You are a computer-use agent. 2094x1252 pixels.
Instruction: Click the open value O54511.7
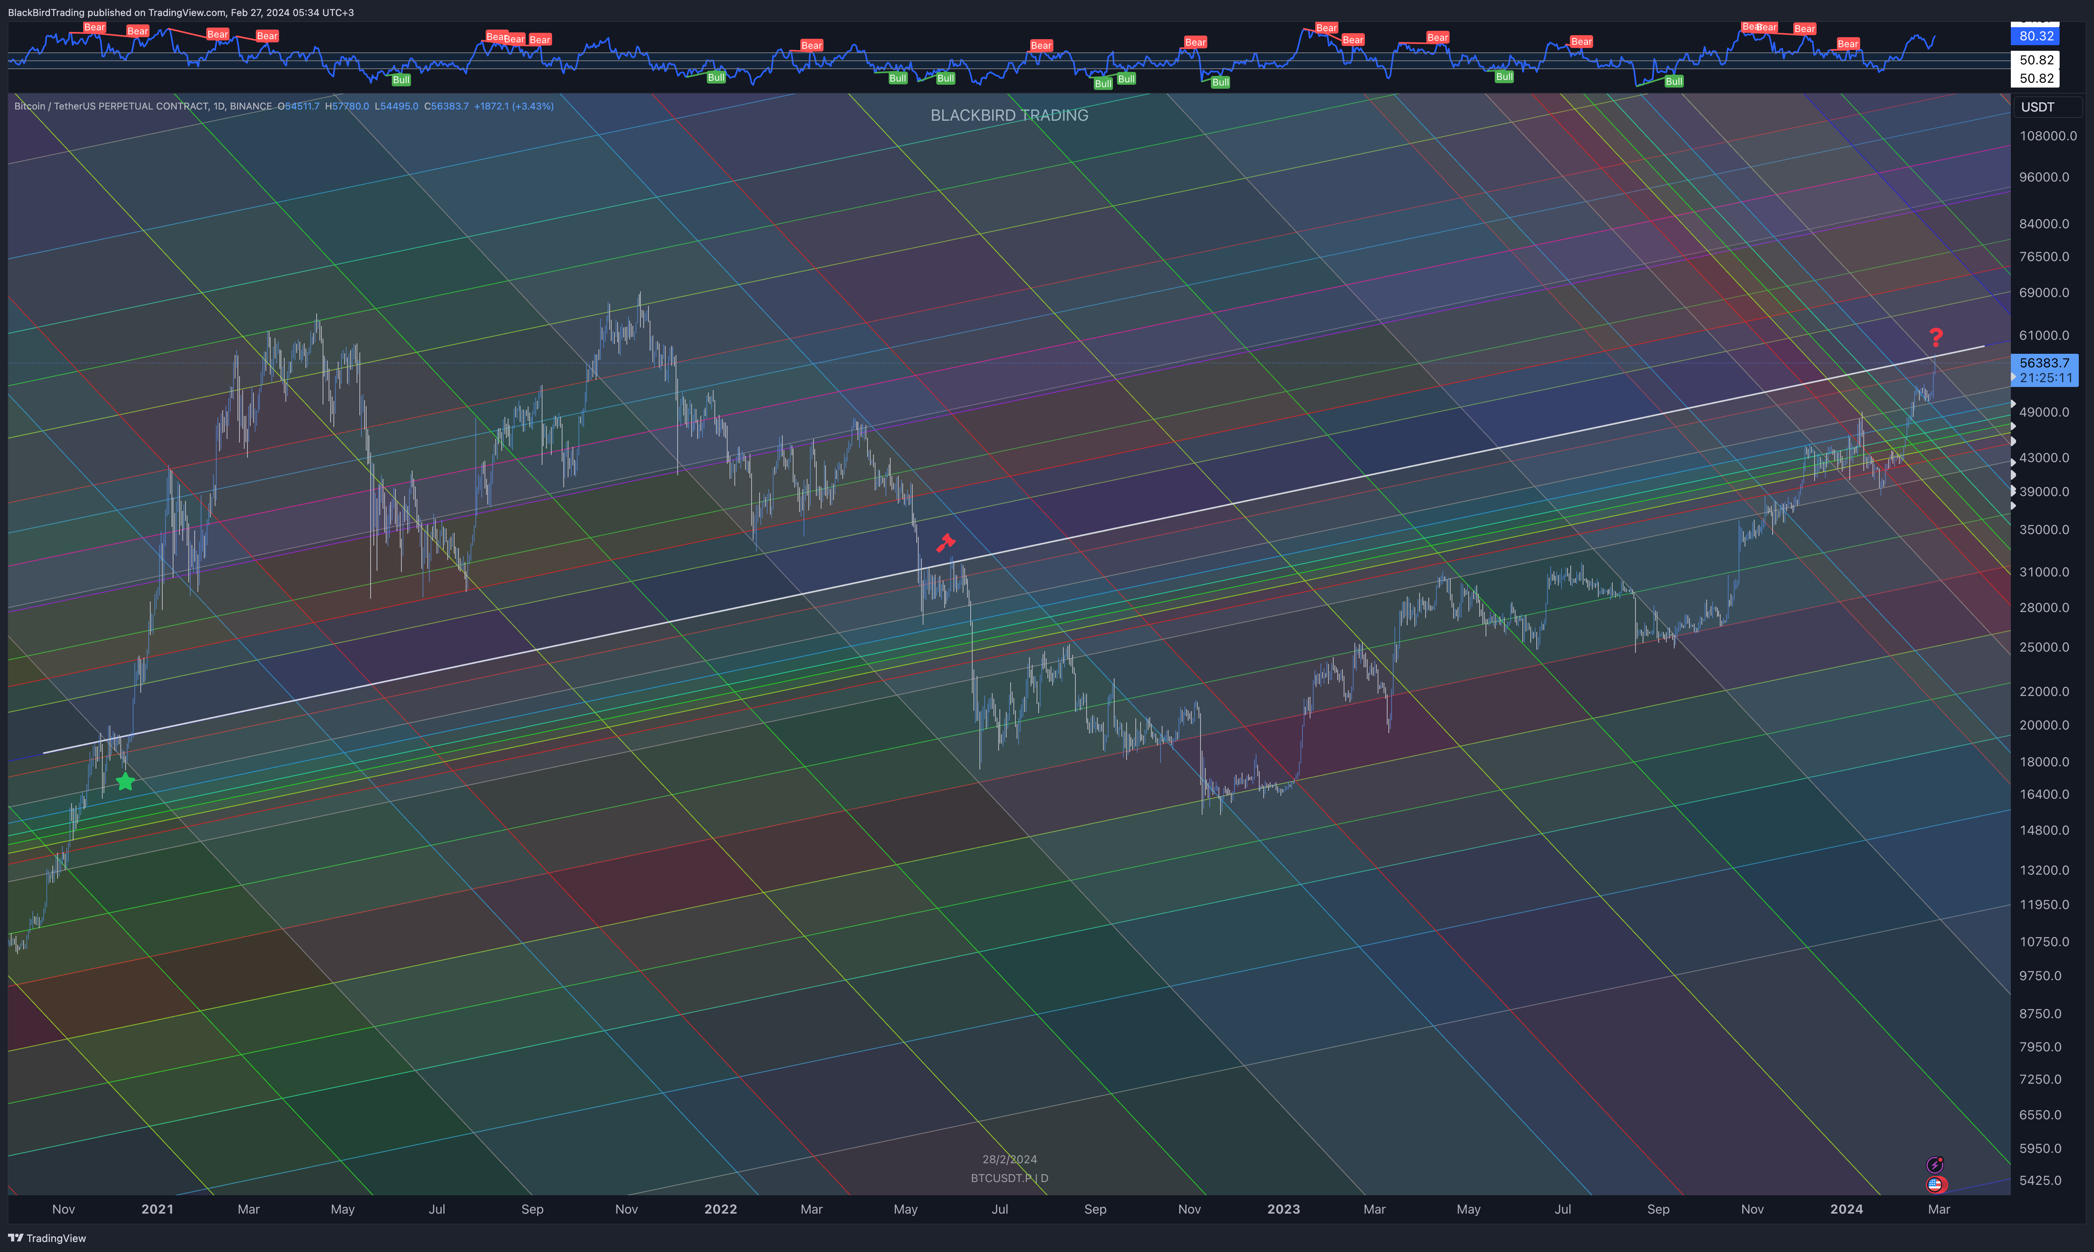(299, 106)
